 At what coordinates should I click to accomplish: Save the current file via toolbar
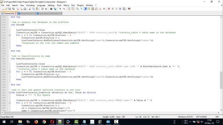(x=10, y=9)
